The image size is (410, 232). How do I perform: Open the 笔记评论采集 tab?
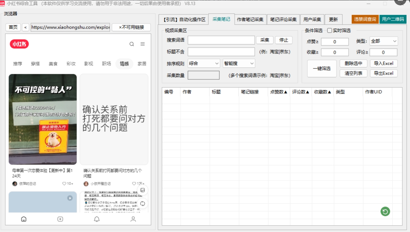click(x=283, y=20)
